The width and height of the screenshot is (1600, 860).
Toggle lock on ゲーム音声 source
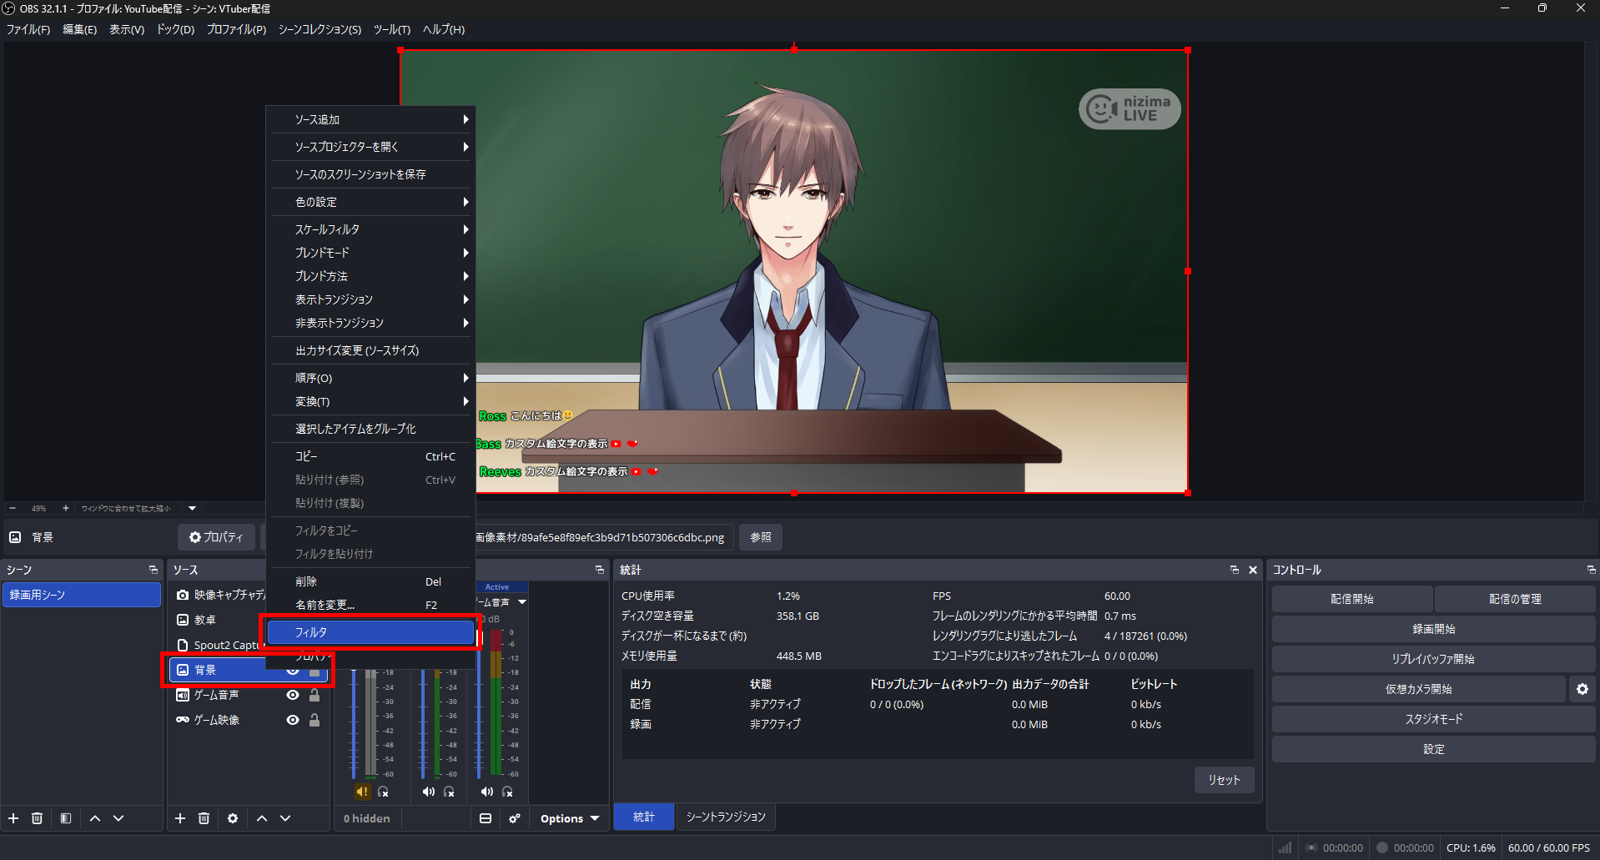click(x=314, y=695)
